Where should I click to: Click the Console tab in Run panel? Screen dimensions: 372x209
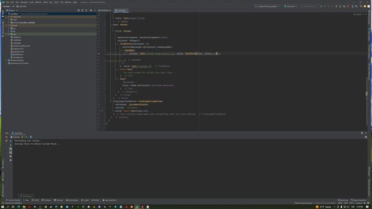tap(15, 137)
